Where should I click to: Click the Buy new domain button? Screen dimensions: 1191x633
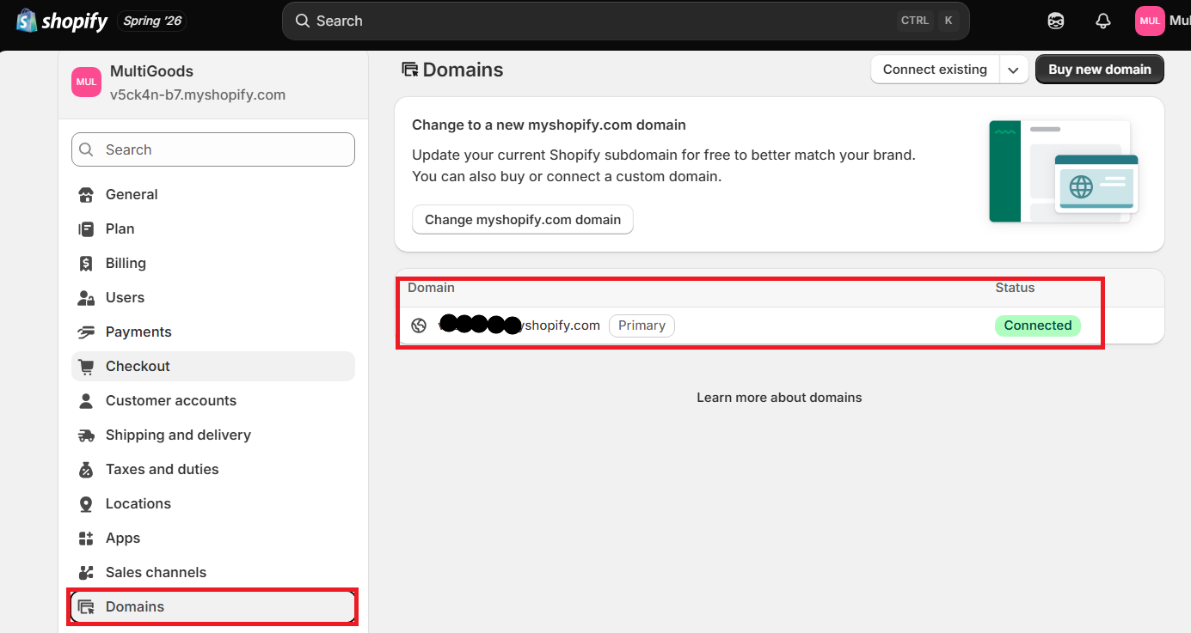(x=1100, y=70)
